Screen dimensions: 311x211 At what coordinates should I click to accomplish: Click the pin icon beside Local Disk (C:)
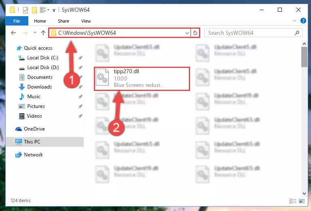[80, 58]
